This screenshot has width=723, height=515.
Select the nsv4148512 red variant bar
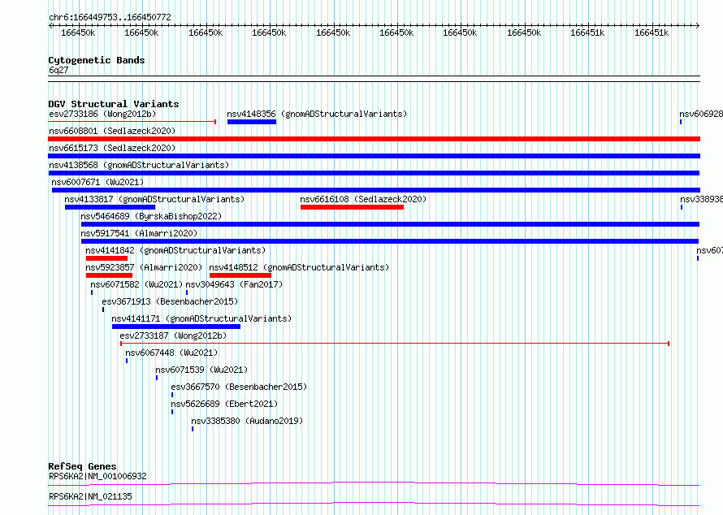(x=240, y=275)
